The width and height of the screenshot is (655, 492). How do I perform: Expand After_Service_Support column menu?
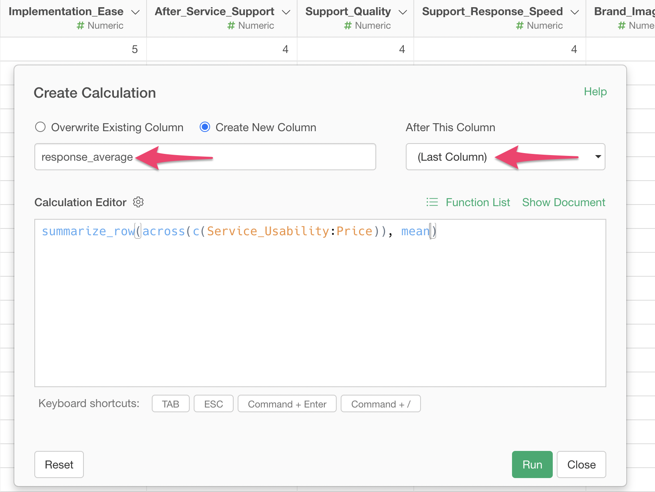tap(286, 12)
